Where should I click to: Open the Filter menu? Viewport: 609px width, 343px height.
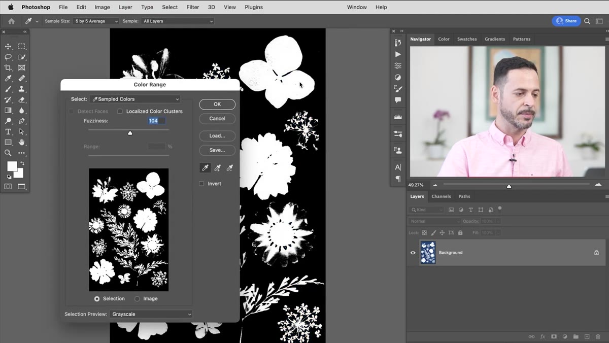pos(192,7)
